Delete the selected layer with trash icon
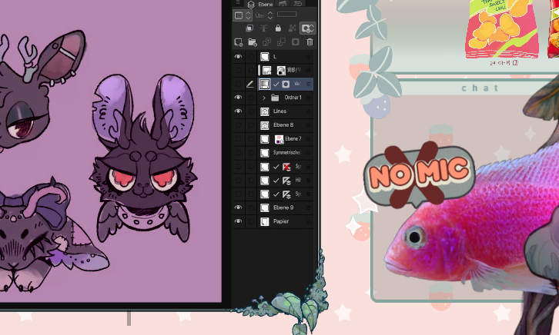This screenshot has width=559, height=335. (310, 42)
